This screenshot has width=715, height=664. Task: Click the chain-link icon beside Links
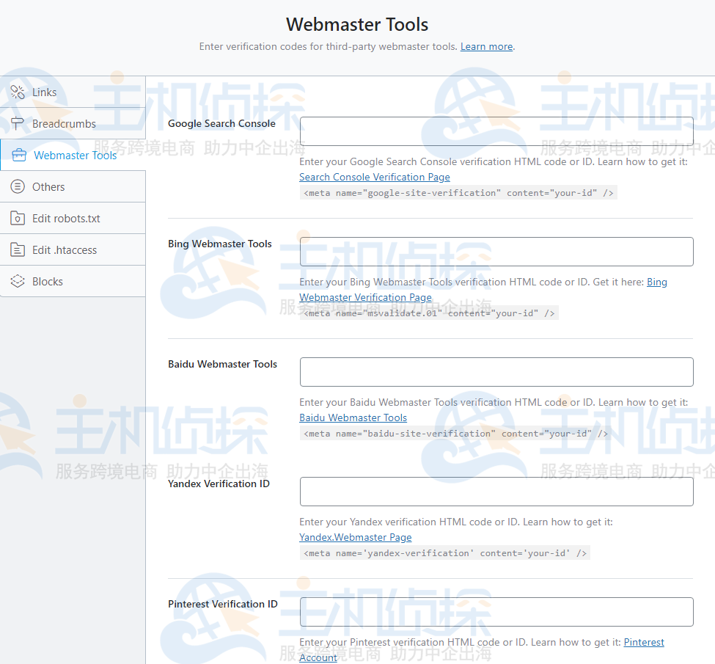click(18, 92)
